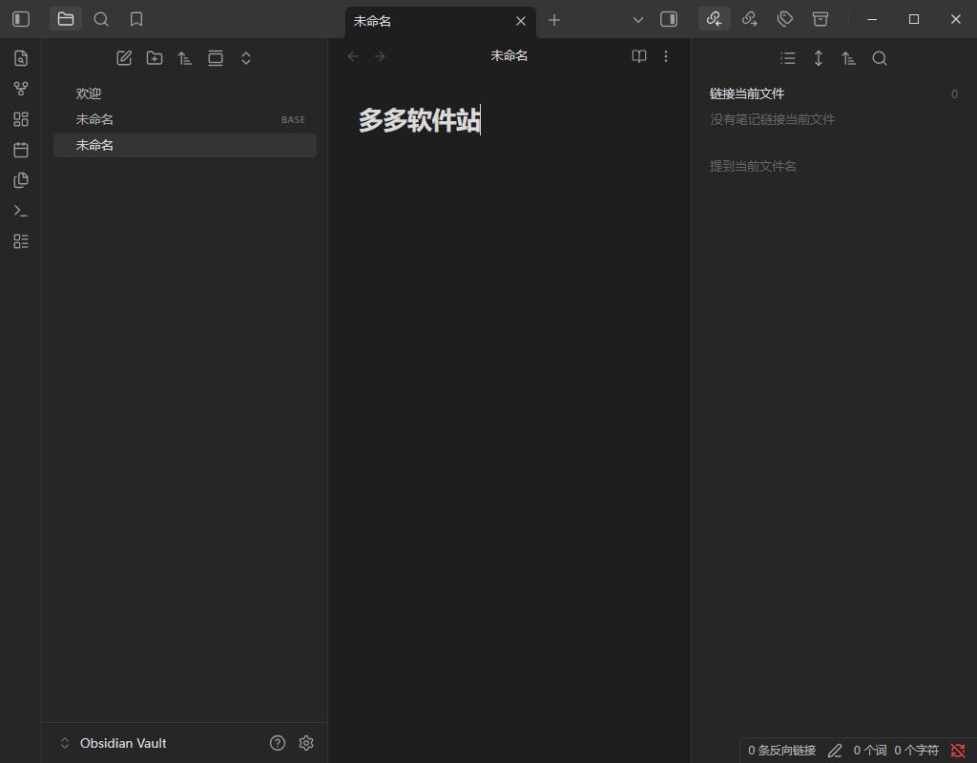The image size is (977, 763).
Task: Open the sync status icon
Action: click(958, 751)
